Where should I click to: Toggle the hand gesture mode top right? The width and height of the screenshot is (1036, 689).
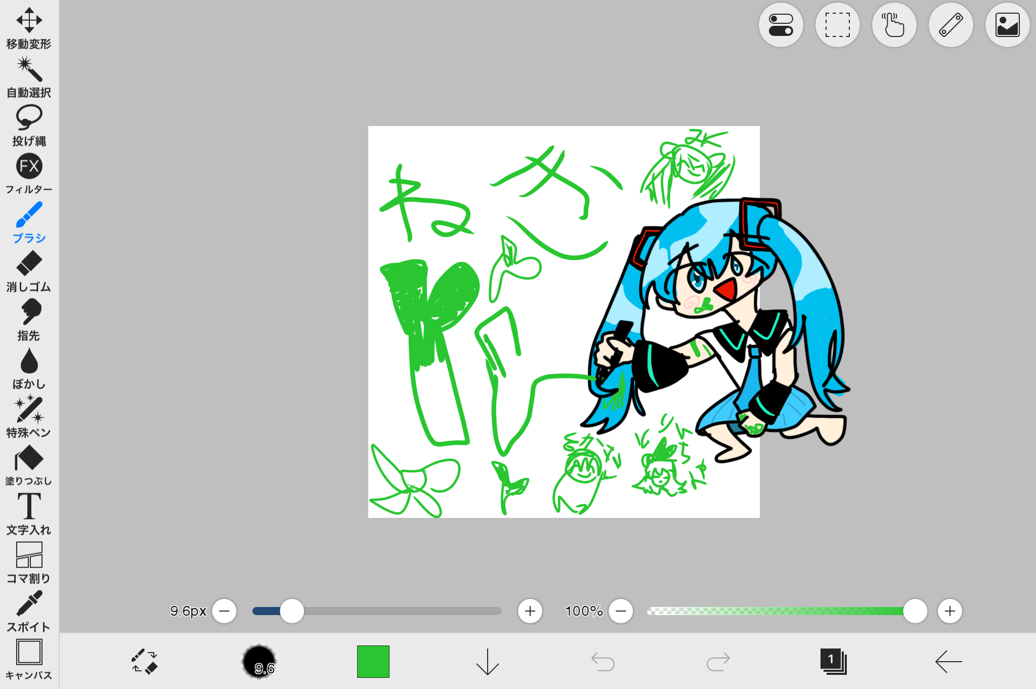(x=894, y=24)
